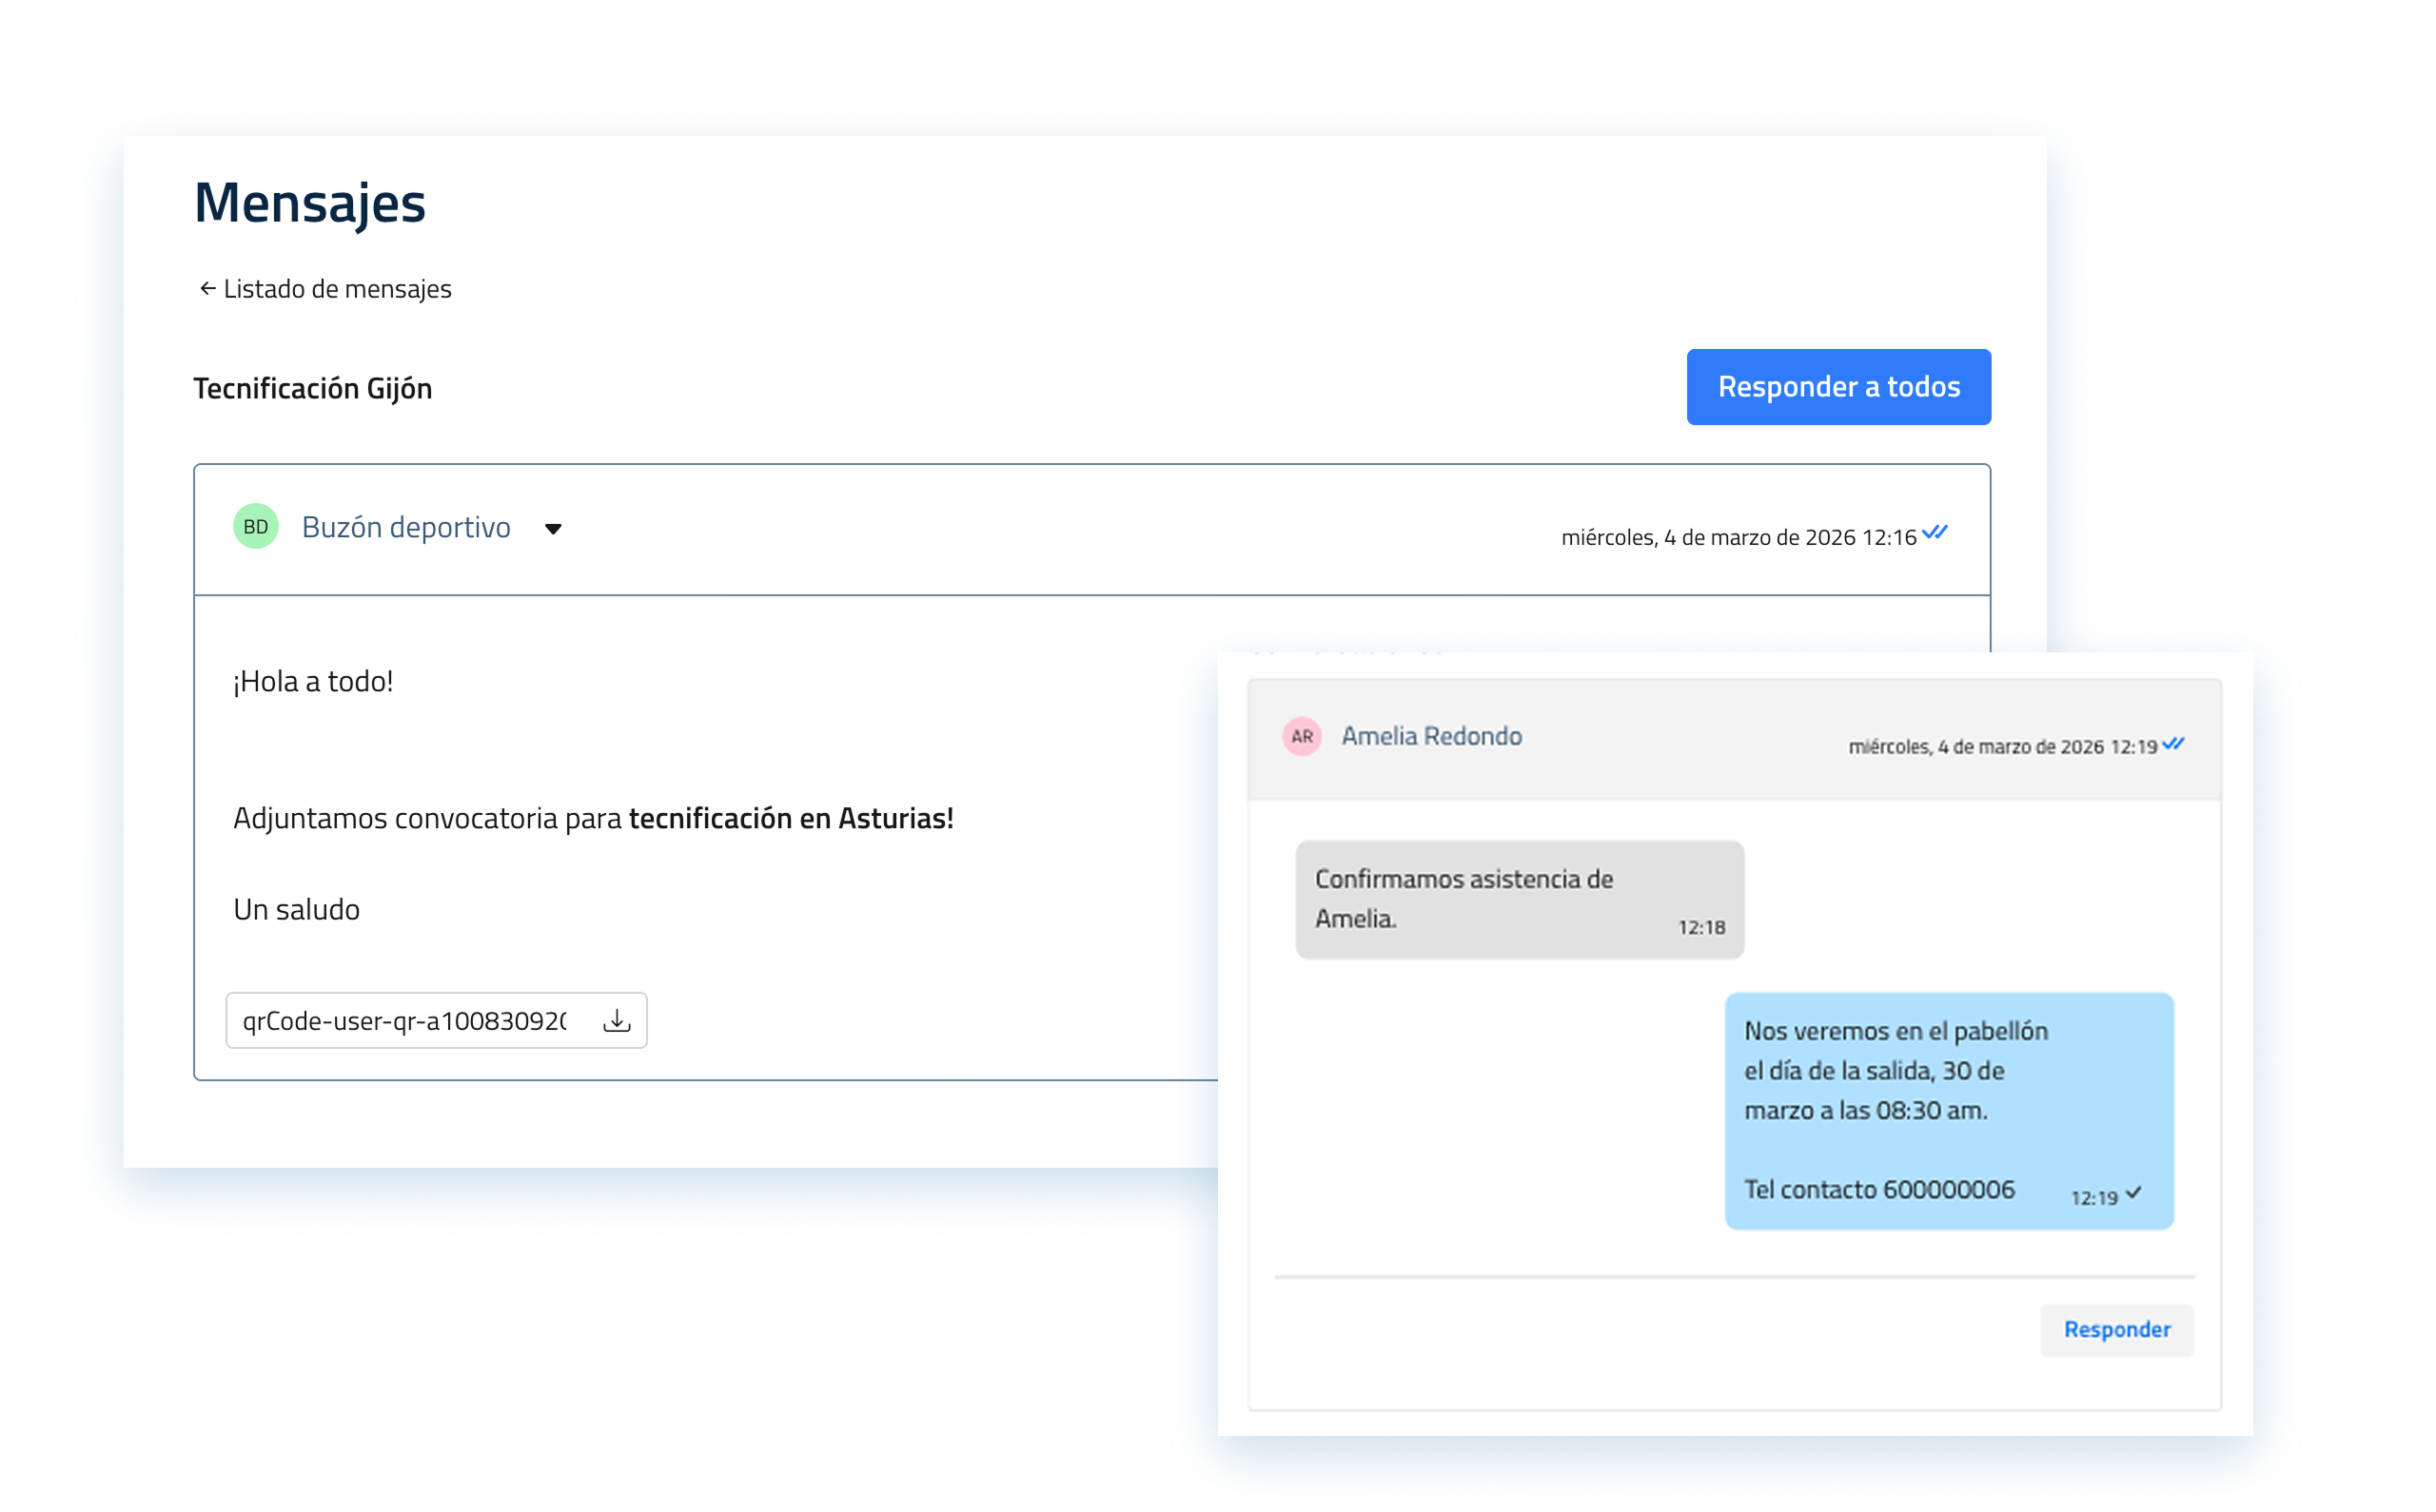The image size is (2436, 1512).
Task: Click the 'miércoles, 4 de marzo 12:16' date
Action: click(x=1738, y=538)
